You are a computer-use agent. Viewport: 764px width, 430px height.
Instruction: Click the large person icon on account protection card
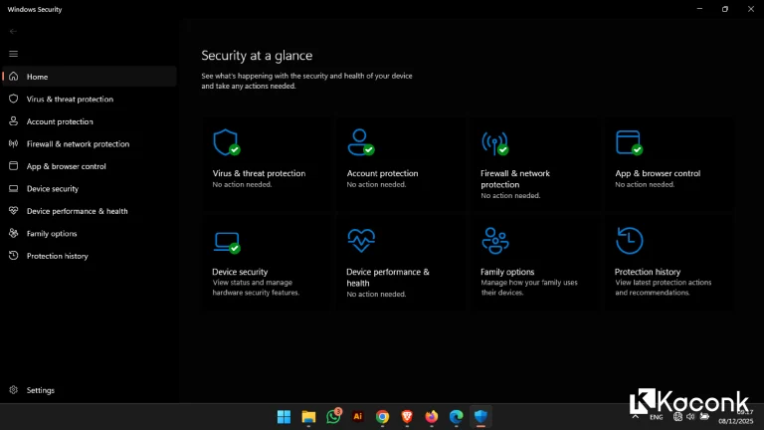coord(360,142)
